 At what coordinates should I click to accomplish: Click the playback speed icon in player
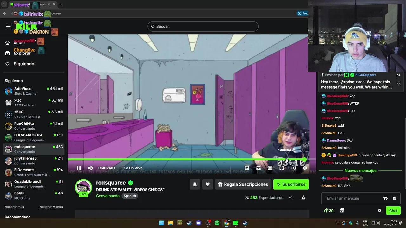pos(293,168)
